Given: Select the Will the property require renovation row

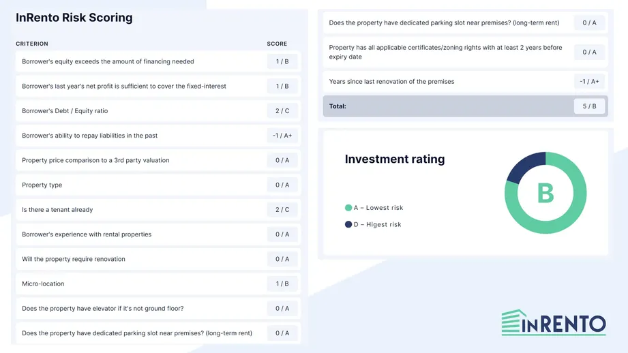Looking at the screenshot, I should click(x=158, y=259).
